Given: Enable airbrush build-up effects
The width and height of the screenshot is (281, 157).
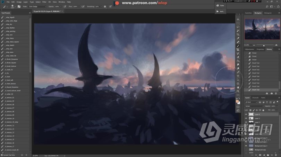Looking at the screenshot, I should click(x=83, y=7).
